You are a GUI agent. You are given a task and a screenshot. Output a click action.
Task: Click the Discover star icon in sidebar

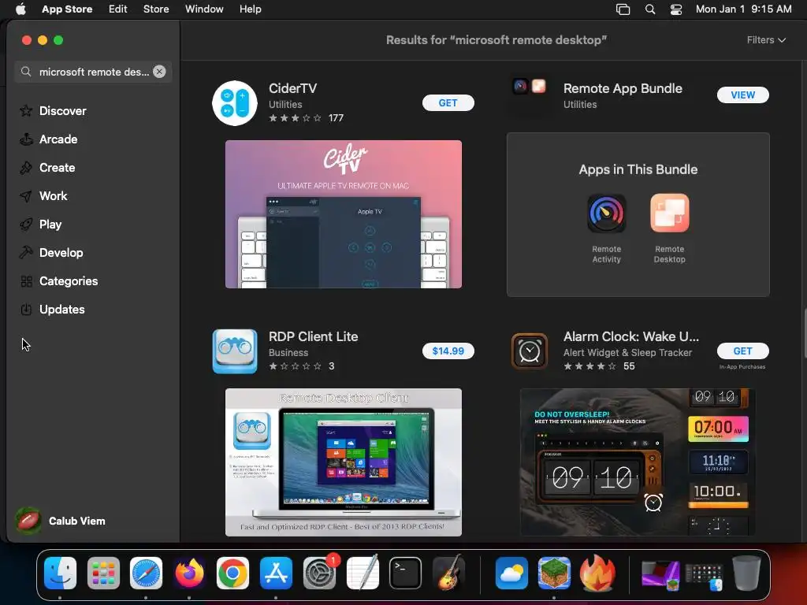pyautogui.click(x=26, y=110)
